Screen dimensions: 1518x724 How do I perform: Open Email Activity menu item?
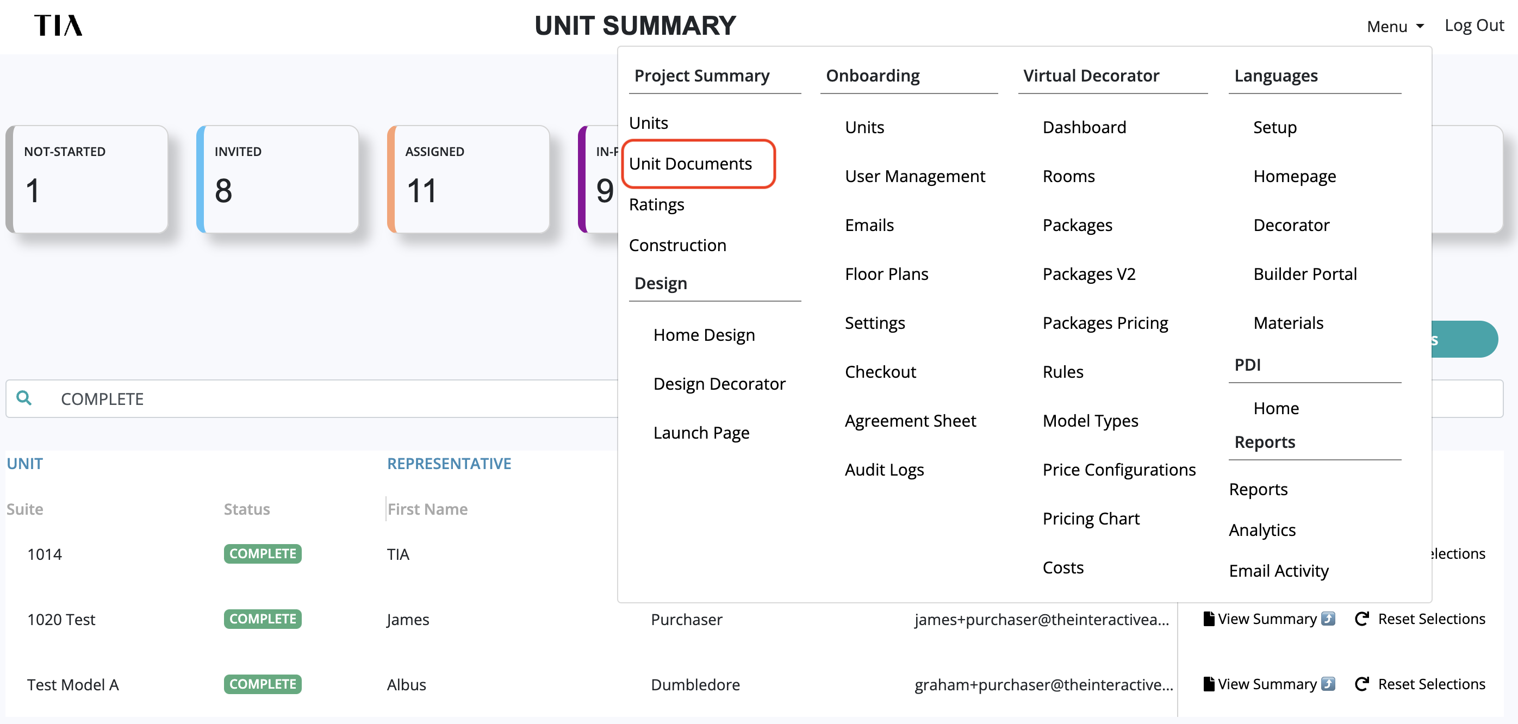[x=1279, y=571]
